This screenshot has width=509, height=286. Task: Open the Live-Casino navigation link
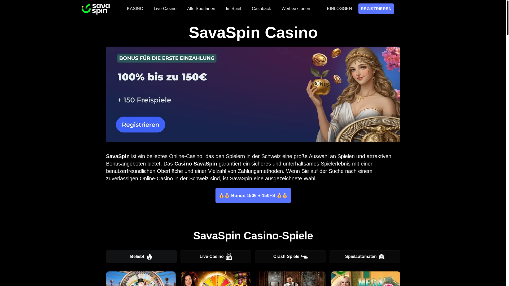[x=165, y=9]
